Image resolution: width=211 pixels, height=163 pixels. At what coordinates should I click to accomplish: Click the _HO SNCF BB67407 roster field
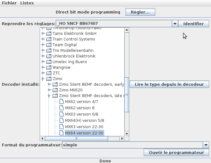point(114,24)
